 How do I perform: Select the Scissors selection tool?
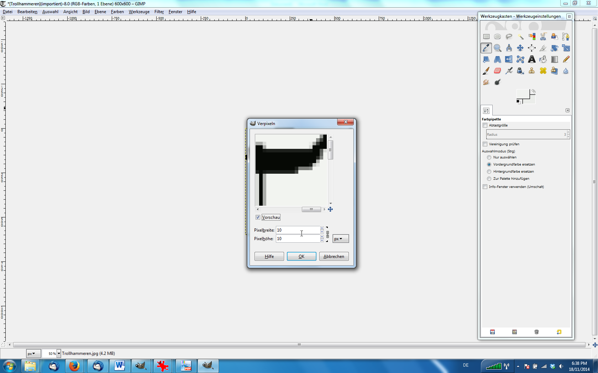(543, 37)
